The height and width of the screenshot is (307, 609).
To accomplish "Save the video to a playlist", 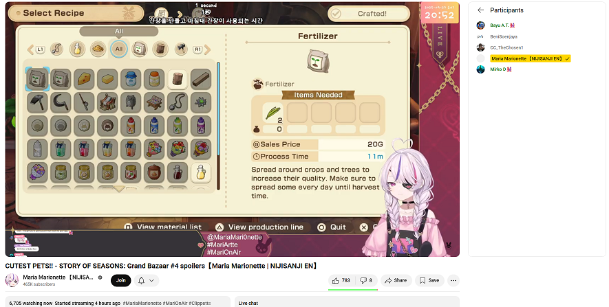I will tap(429, 280).
